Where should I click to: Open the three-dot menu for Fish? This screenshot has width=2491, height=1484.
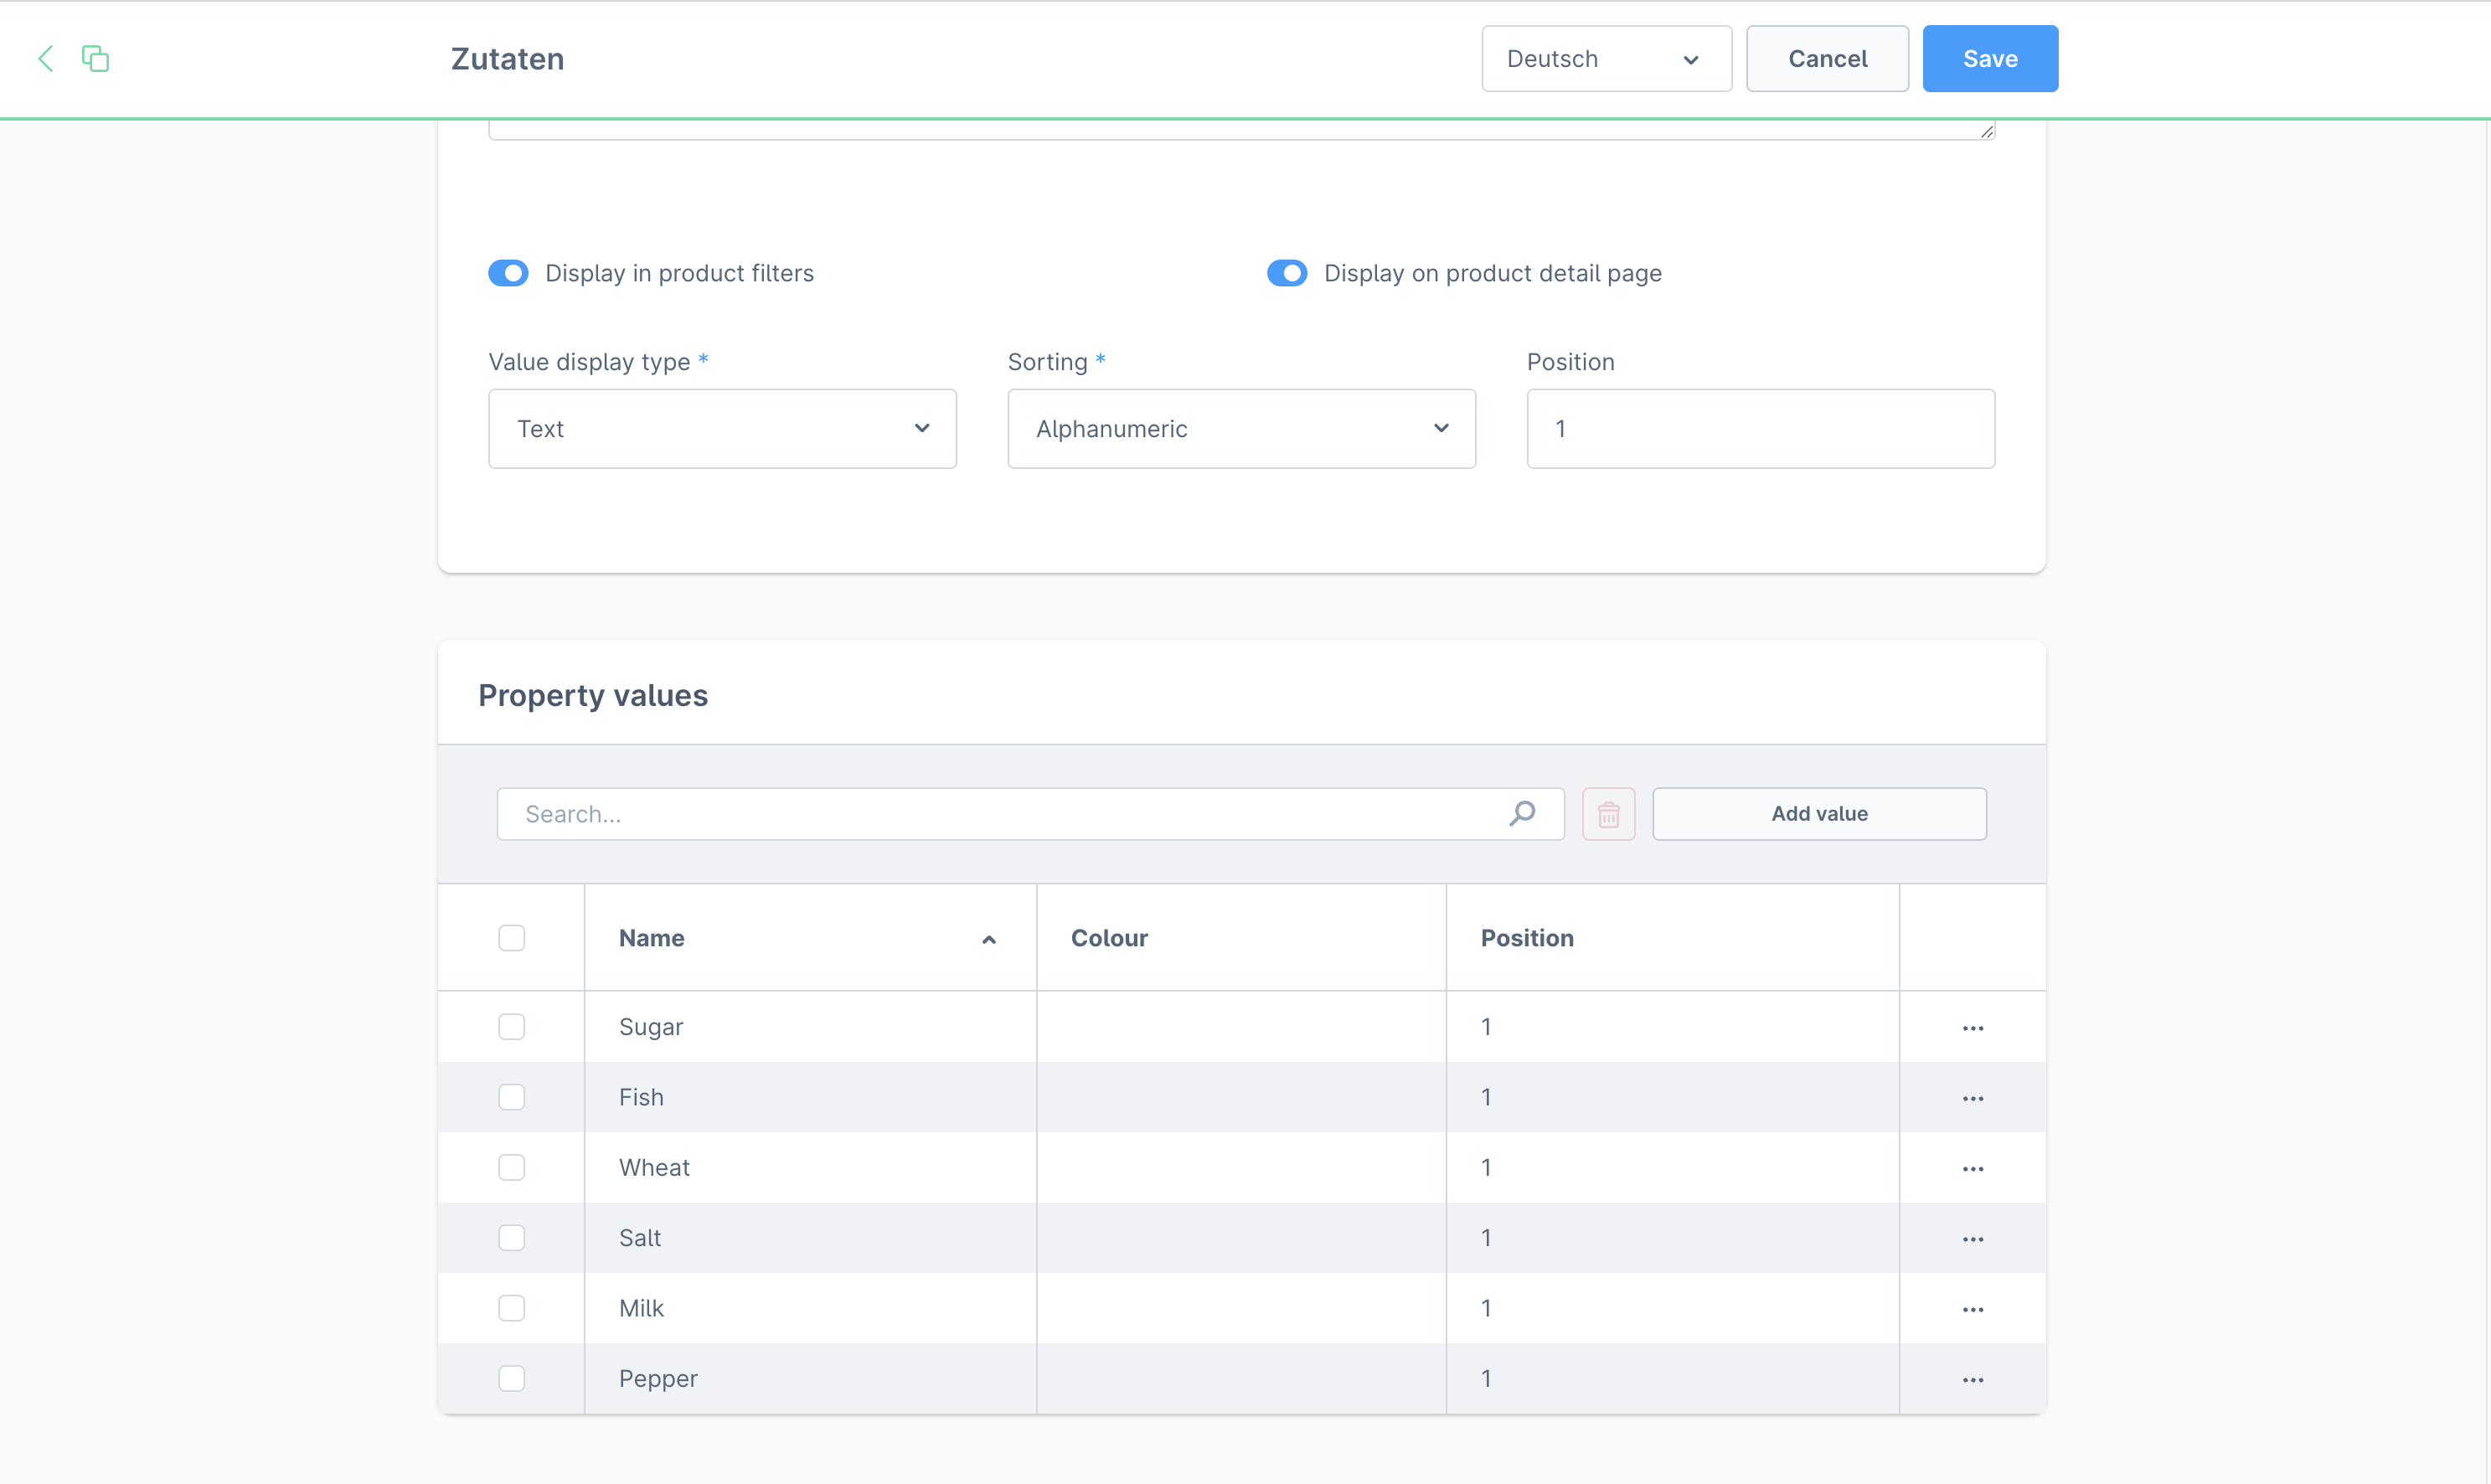(x=1972, y=1098)
